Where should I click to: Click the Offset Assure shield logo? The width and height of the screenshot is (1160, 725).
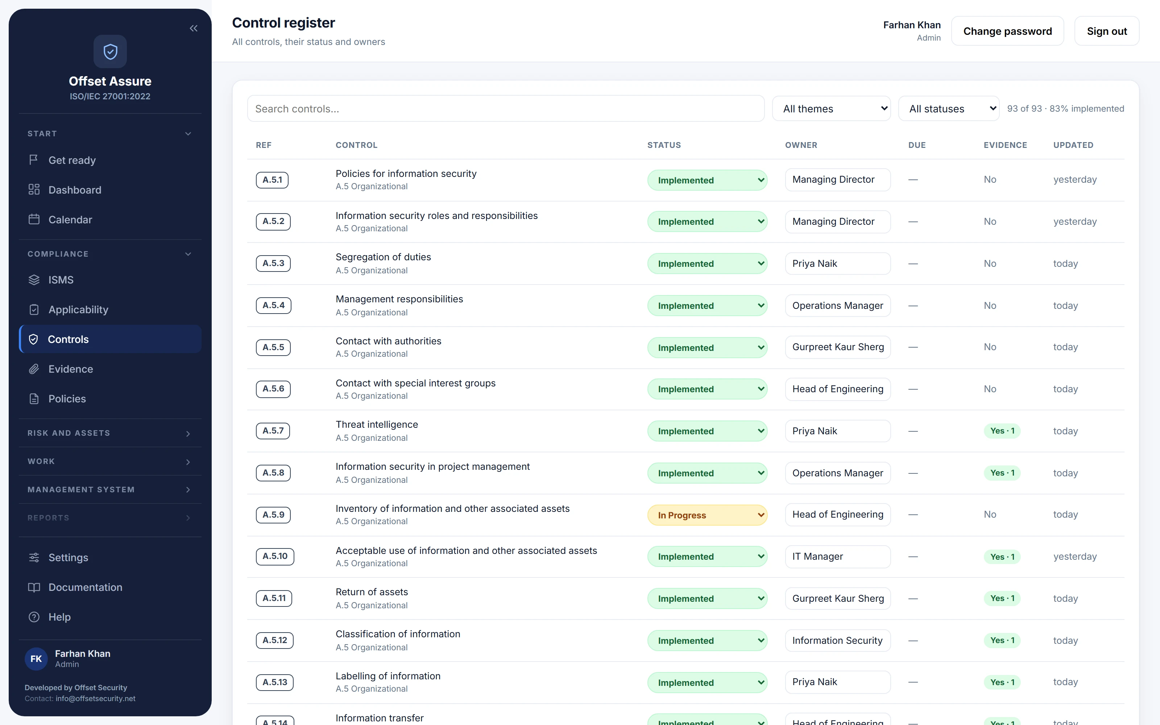[110, 51]
